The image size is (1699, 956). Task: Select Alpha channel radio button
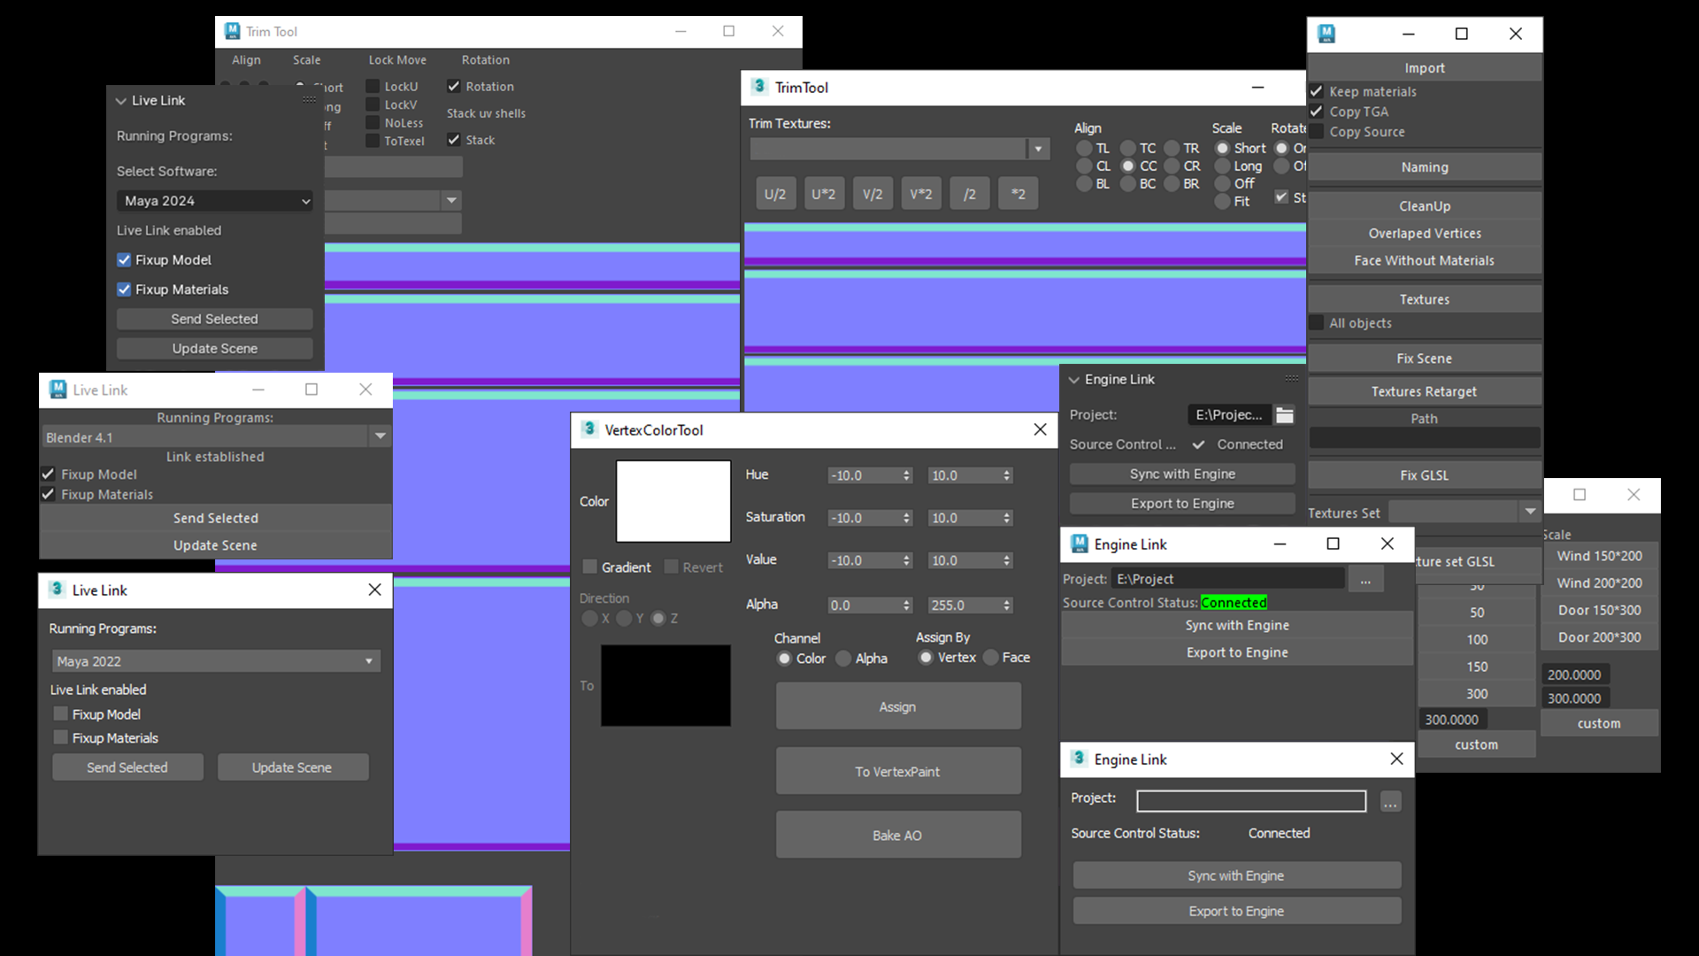click(x=843, y=659)
